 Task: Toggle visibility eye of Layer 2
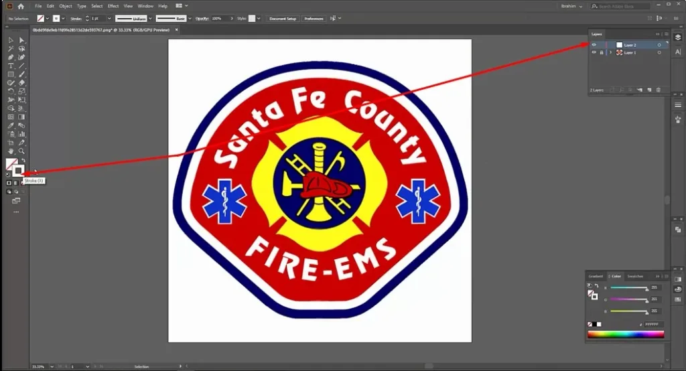[594, 45]
